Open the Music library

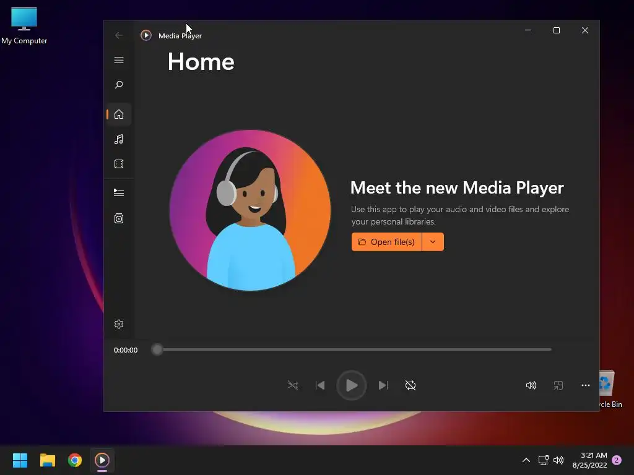pyautogui.click(x=118, y=139)
